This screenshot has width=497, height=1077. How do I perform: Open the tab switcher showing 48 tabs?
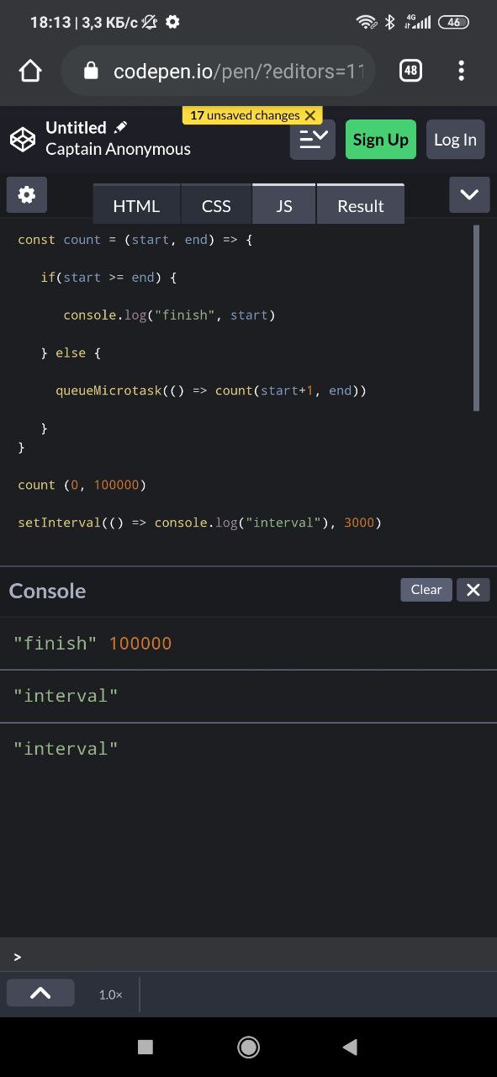[x=410, y=71]
